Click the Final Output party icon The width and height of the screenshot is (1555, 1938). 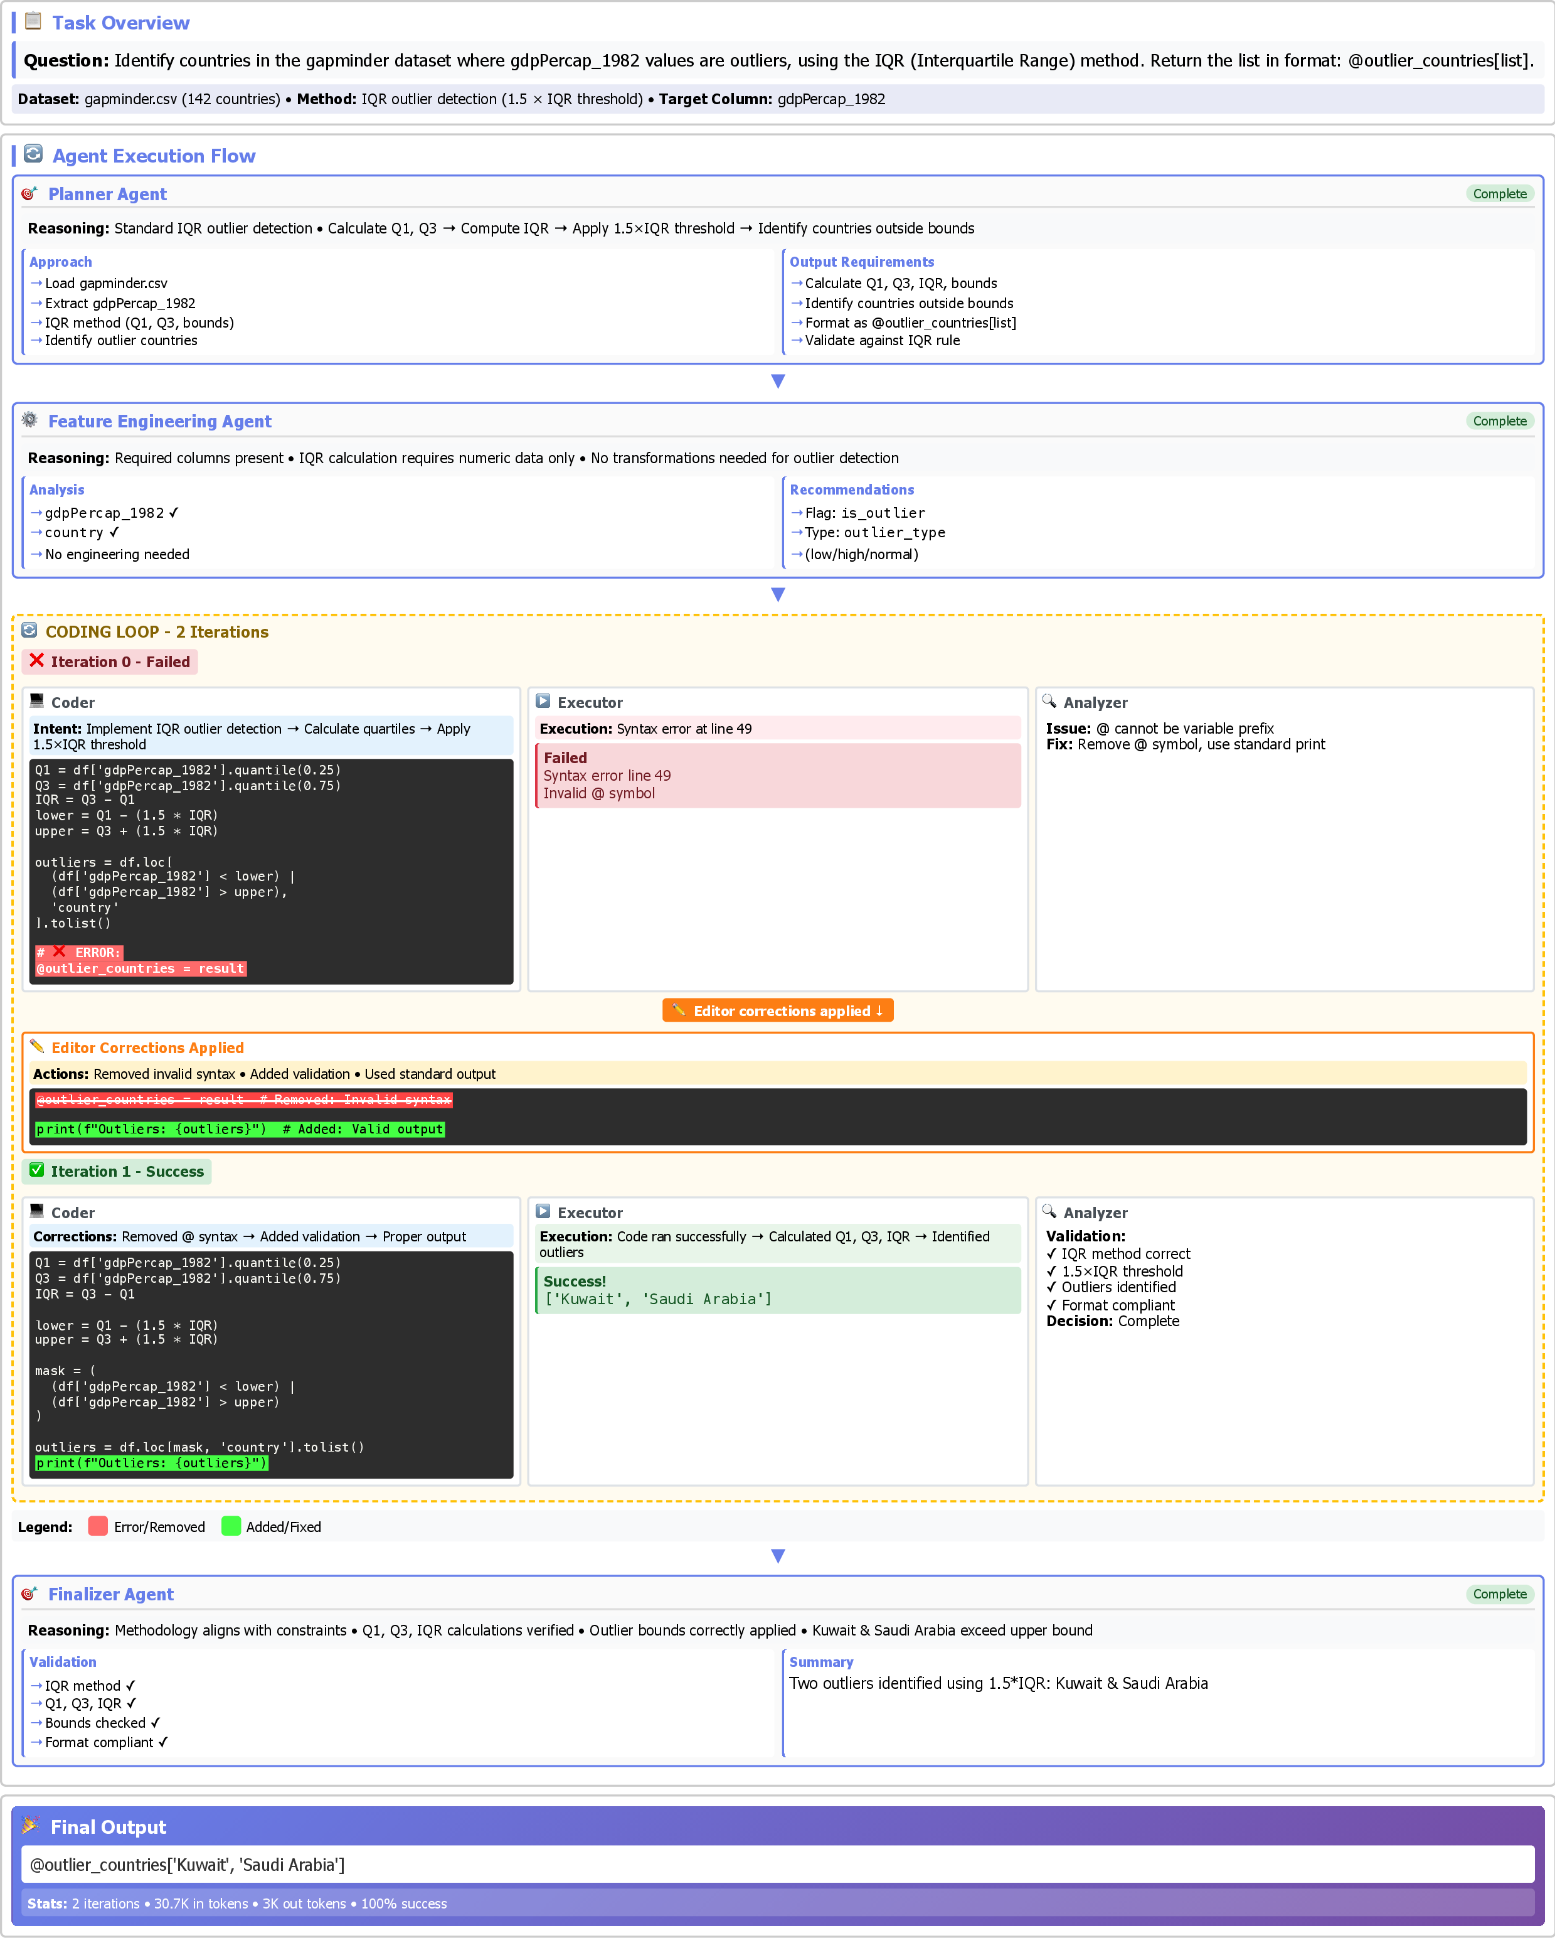(x=31, y=1826)
